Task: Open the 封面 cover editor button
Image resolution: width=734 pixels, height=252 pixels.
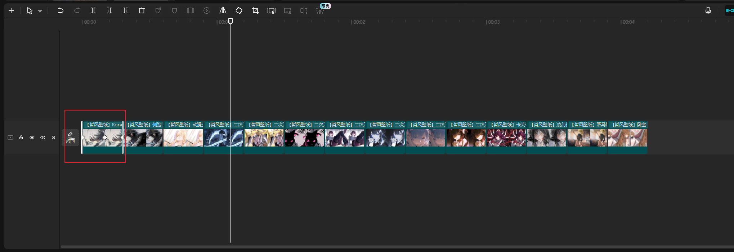Action: point(70,138)
